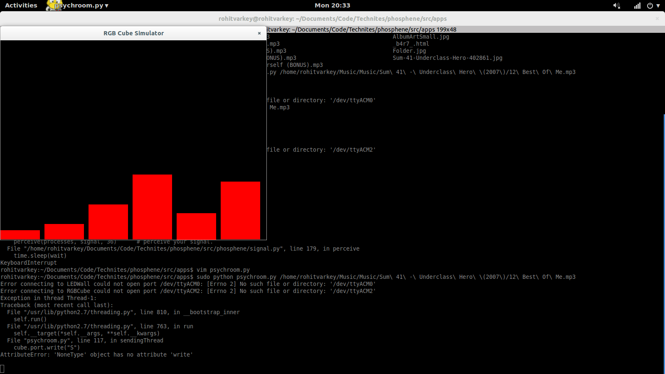Click the power icon in top bar
This screenshot has width=665, height=374.
[650, 5]
